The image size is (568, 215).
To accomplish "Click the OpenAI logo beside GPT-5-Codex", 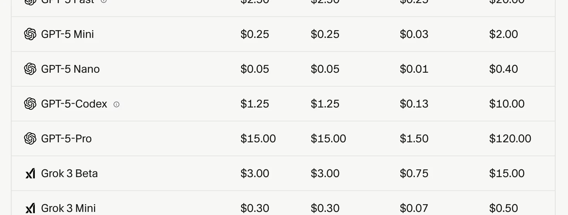I will coord(30,104).
